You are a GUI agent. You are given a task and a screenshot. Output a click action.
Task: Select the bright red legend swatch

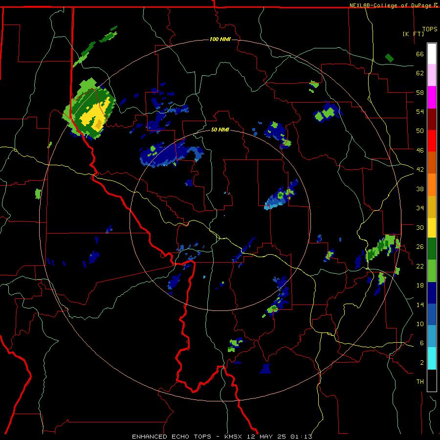pos(432,141)
